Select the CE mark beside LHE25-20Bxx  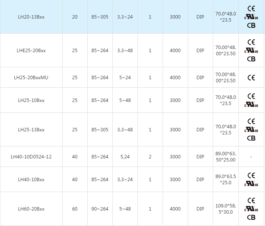tap(251, 42)
